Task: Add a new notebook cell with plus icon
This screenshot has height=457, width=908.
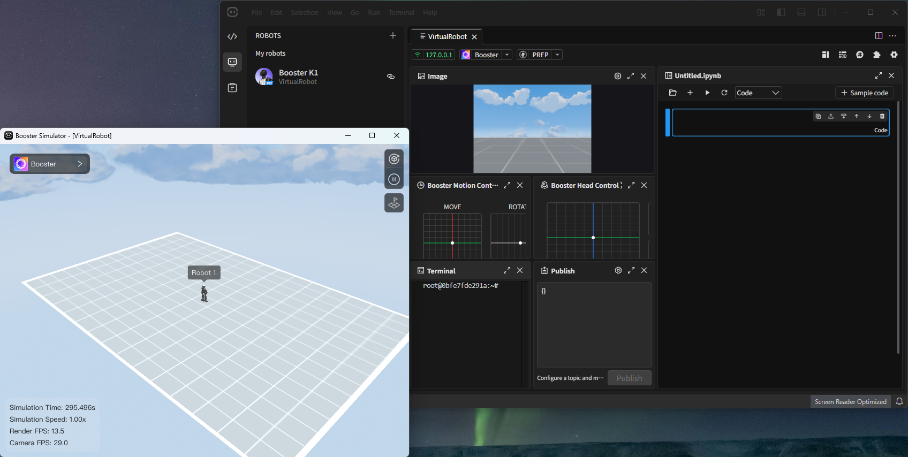Action: pyautogui.click(x=690, y=93)
